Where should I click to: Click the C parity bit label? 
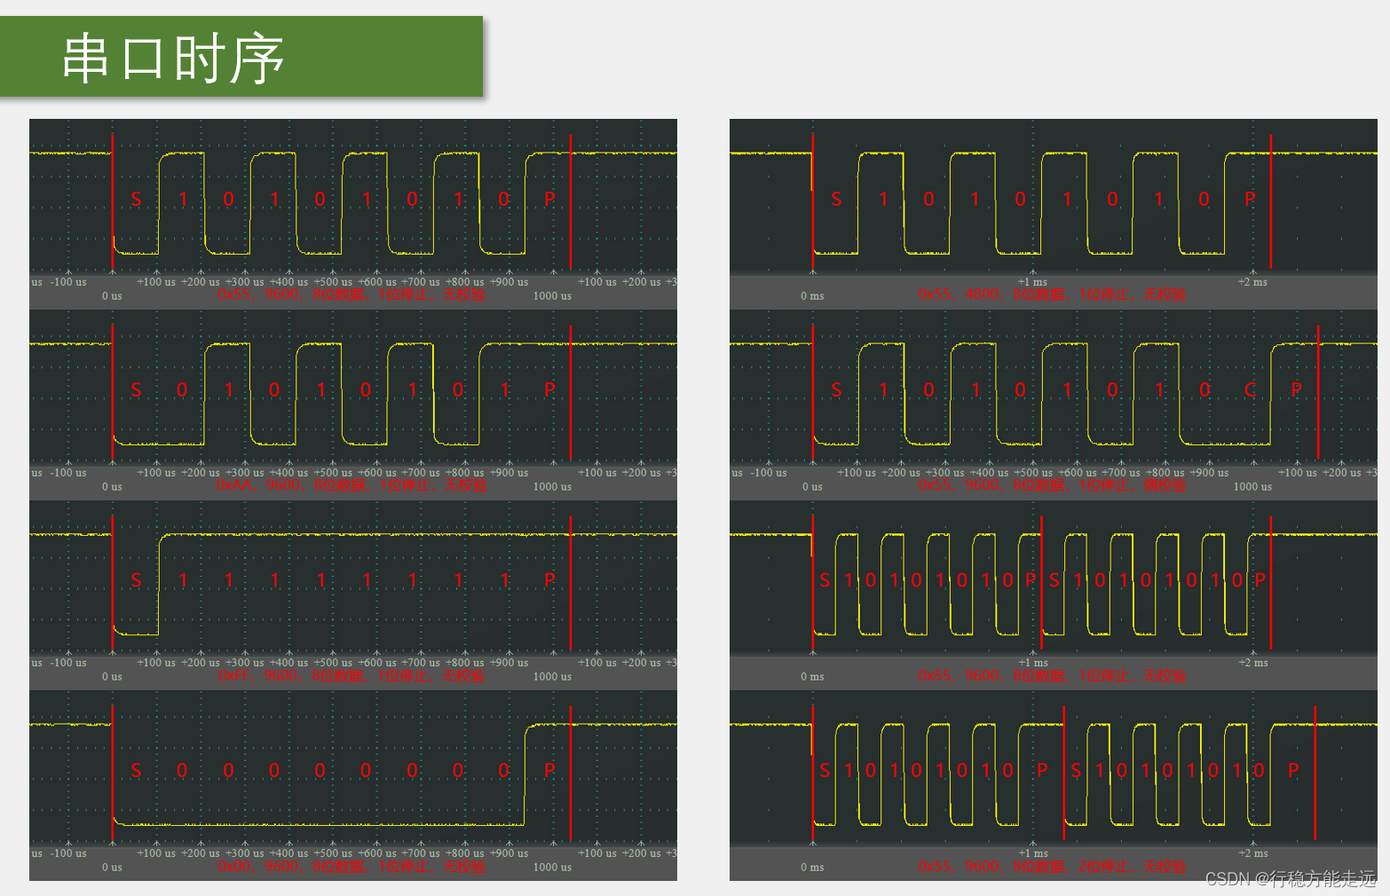(1250, 389)
